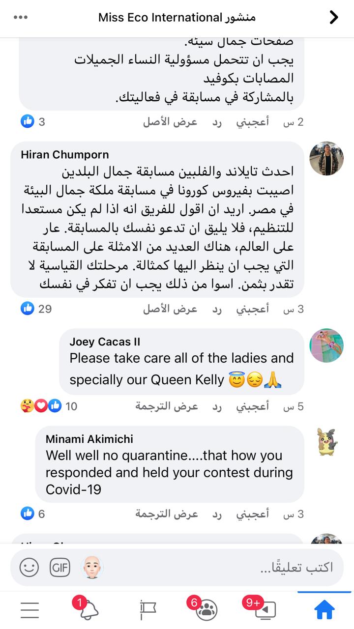This screenshot has width=354, height=629.
Task: Like Joey Cacas II's comment
Action: pyautogui.click(x=252, y=406)
